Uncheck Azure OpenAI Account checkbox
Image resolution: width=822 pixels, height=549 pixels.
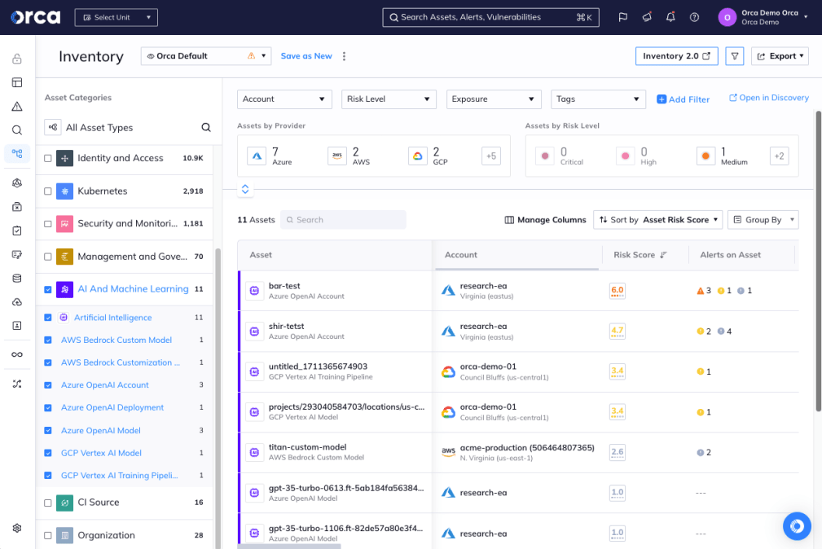pos(48,385)
